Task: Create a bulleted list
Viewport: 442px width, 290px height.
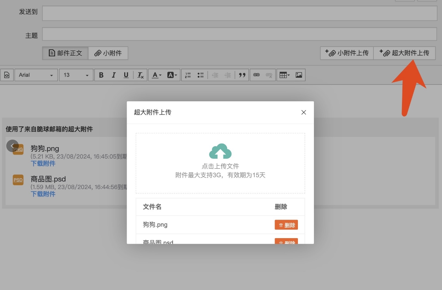Action: click(x=200, y=75)
